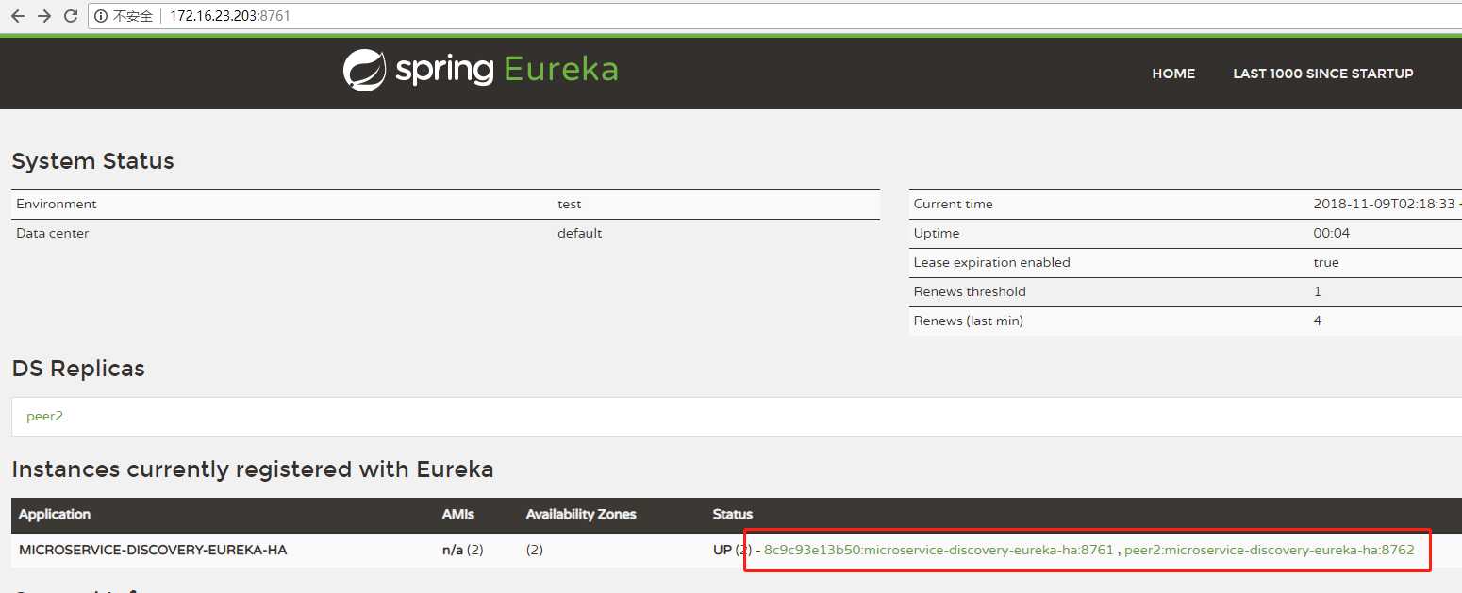Click the timestamp 2018-11-09T02:18:33
The width and height of the screenshot is (1462, 593).
(x=1385, y=204)
